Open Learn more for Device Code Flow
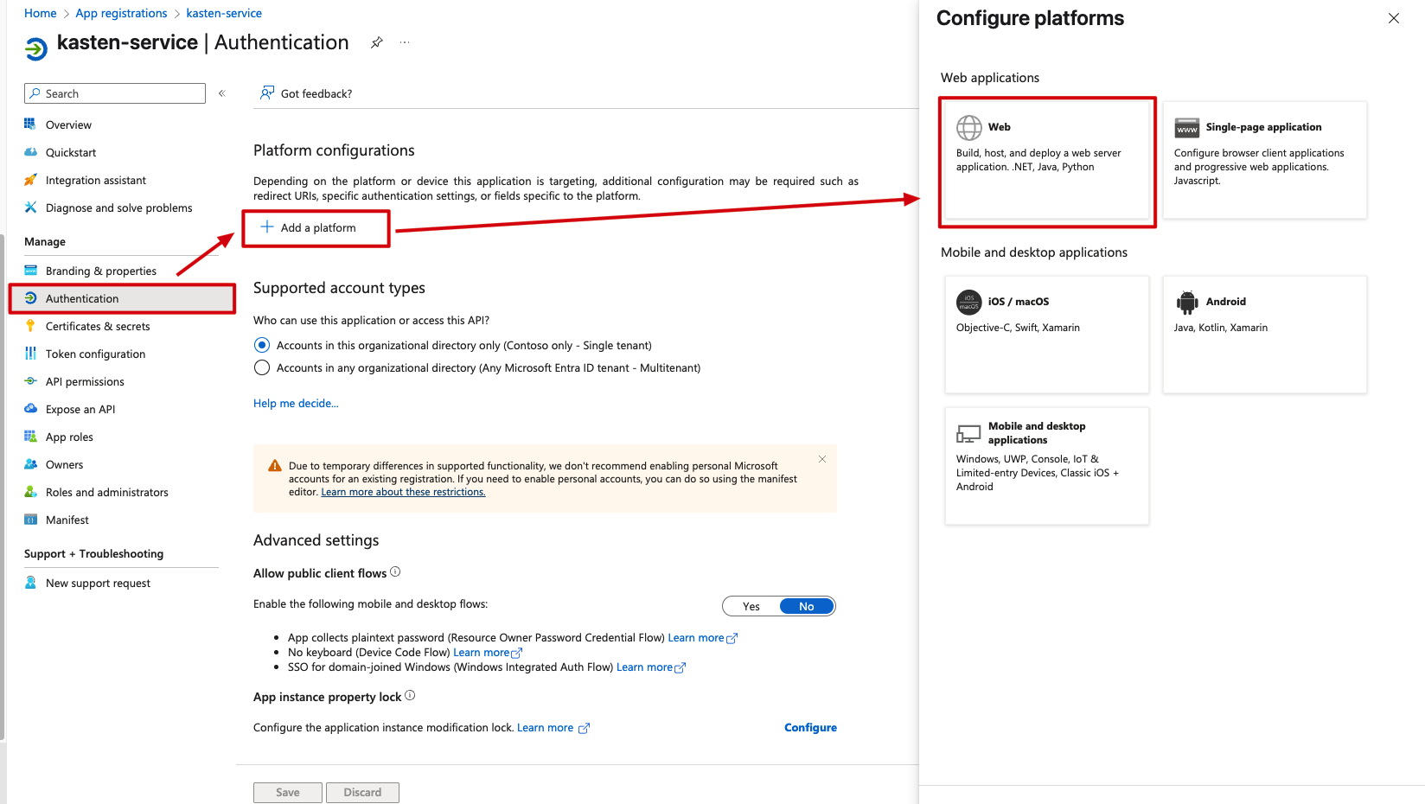Screen dimensions: 1425x804 click(488, 653)
